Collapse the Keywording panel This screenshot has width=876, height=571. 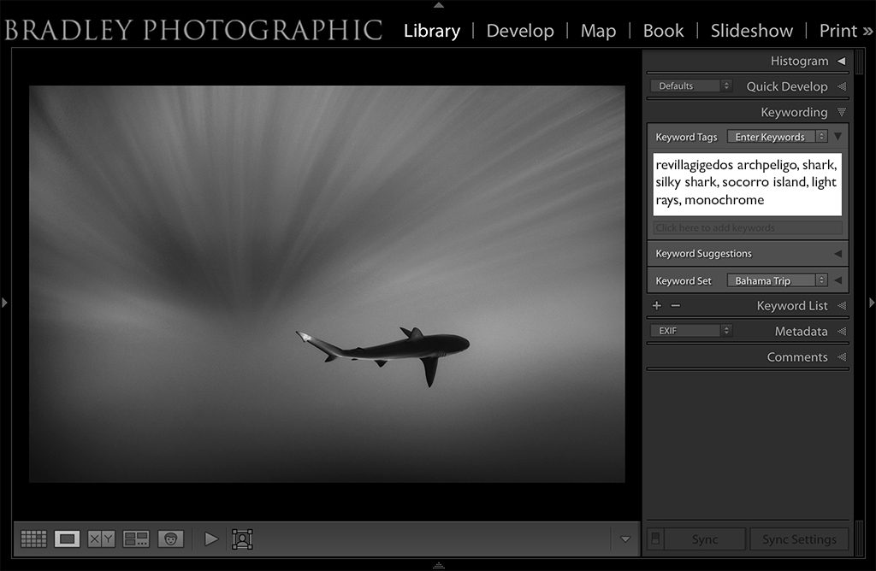(842, 112)
